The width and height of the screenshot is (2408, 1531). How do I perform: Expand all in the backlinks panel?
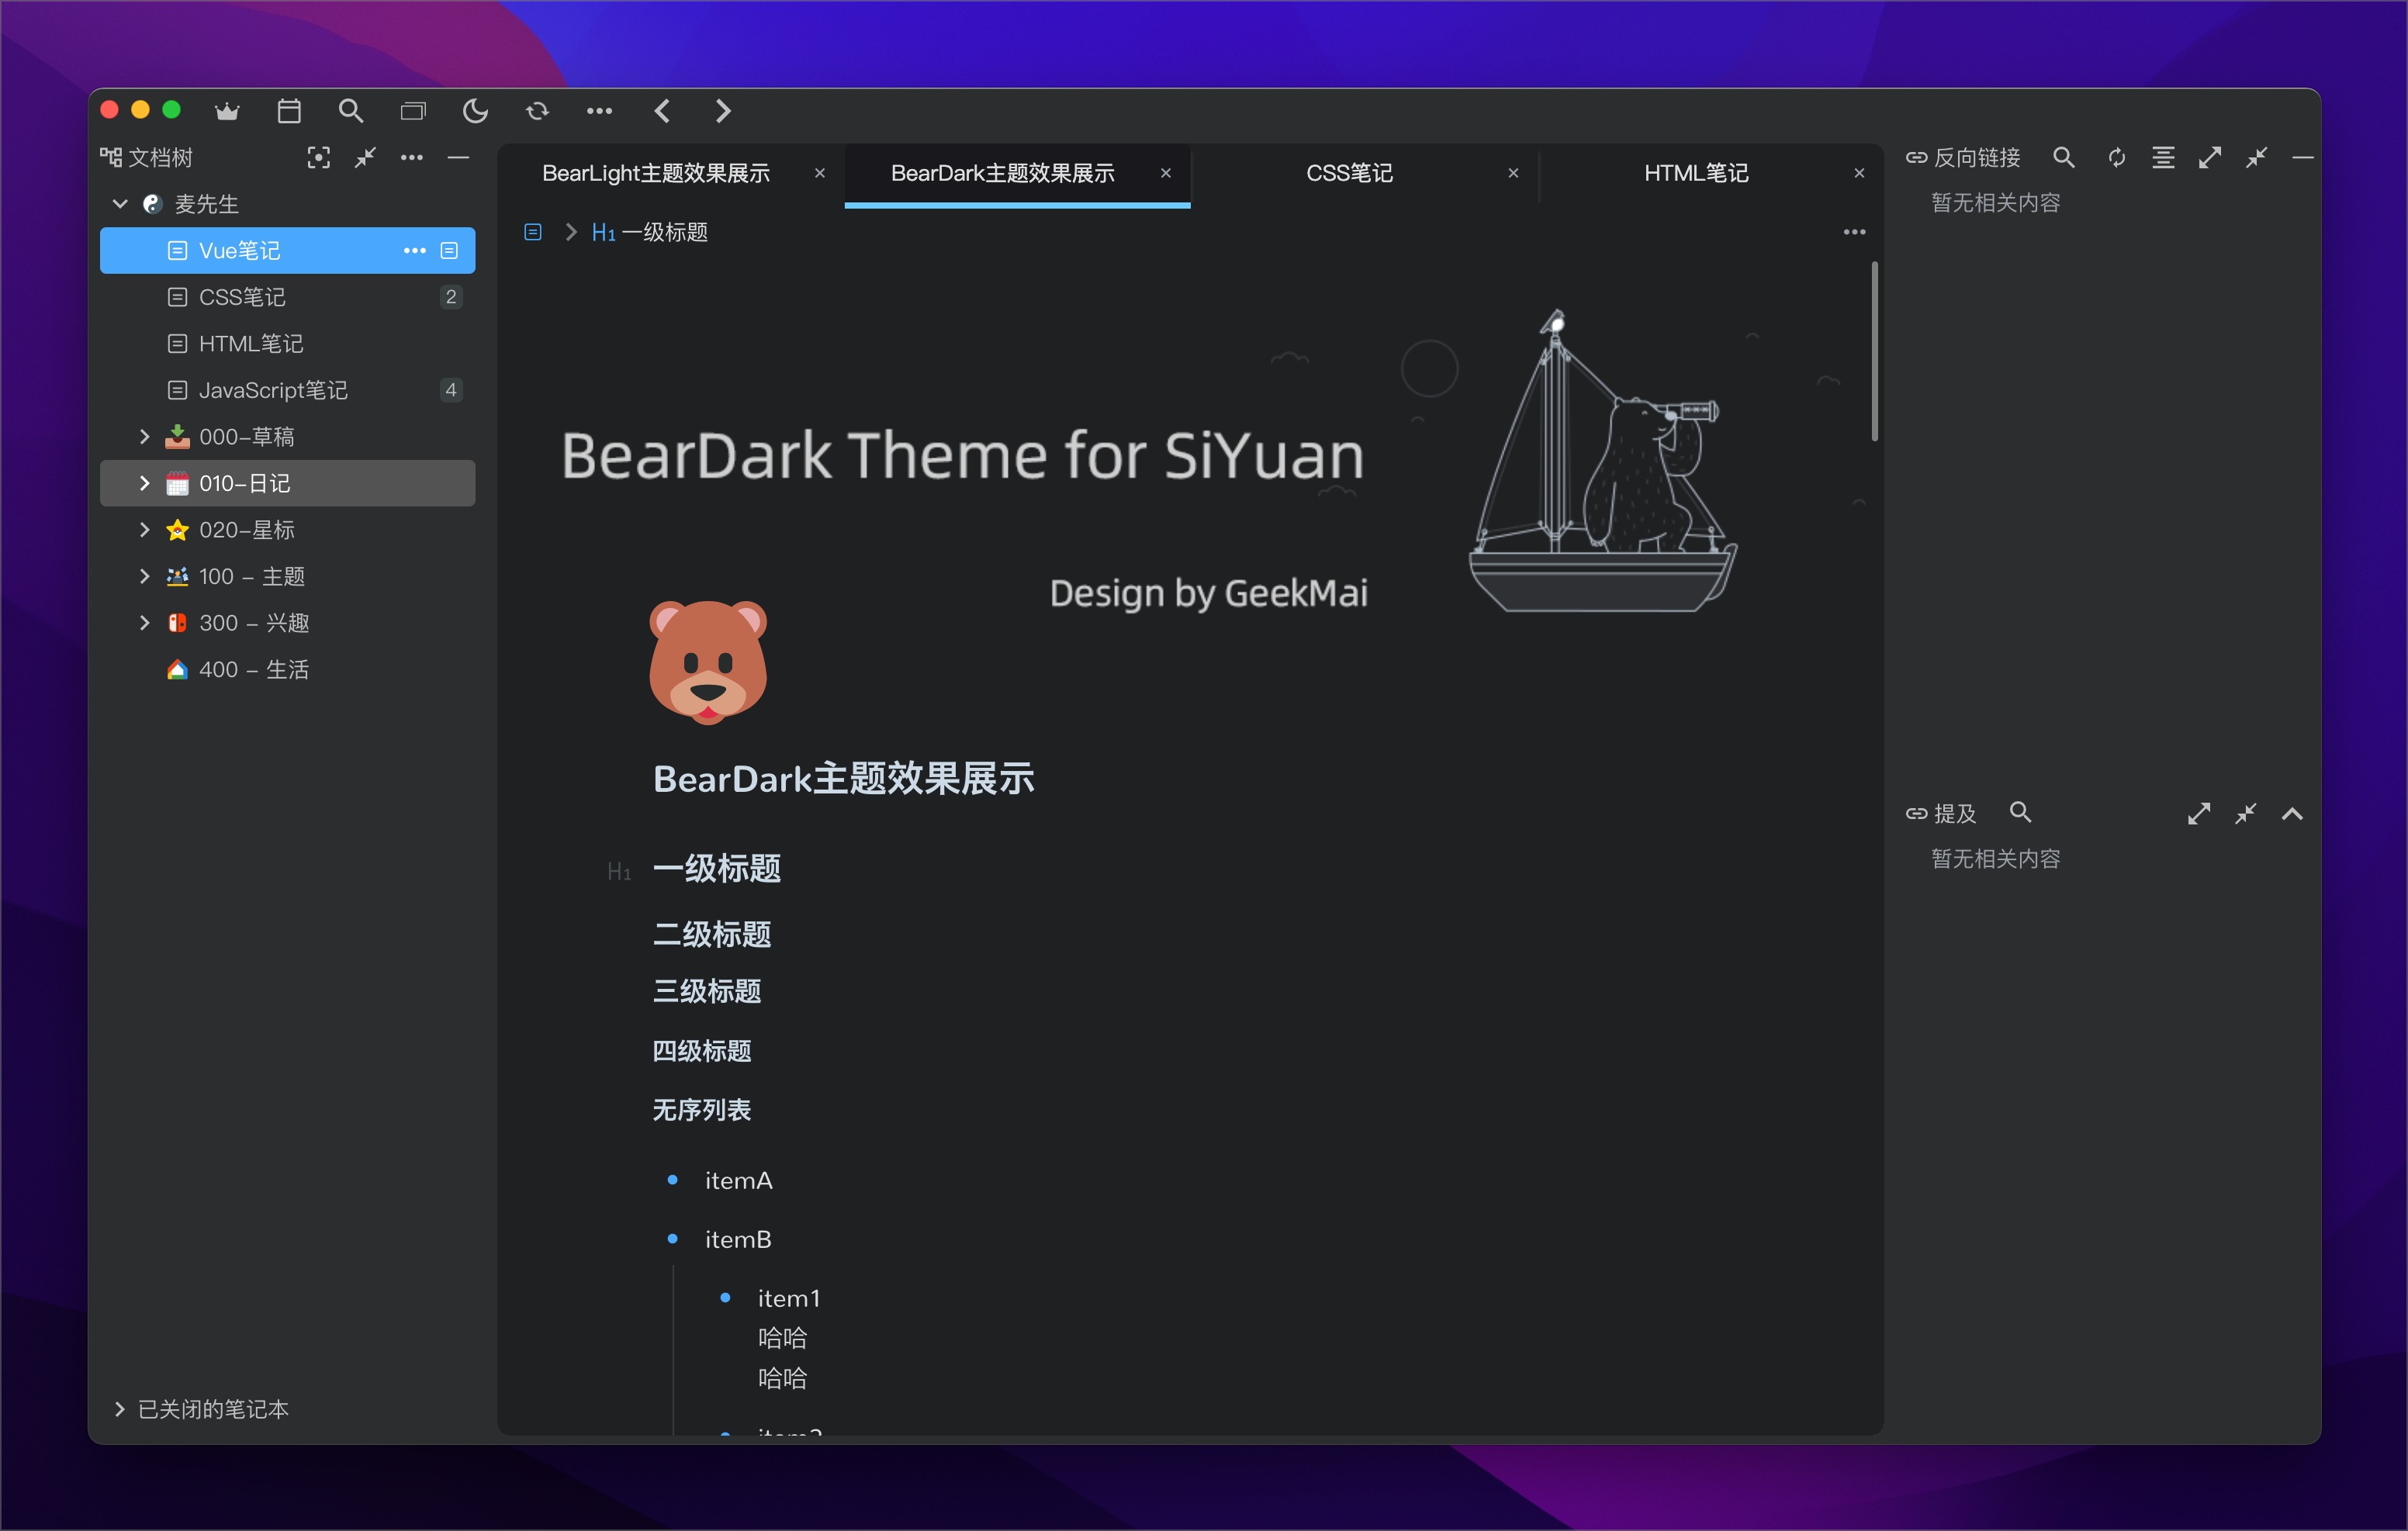[2209, 157]
